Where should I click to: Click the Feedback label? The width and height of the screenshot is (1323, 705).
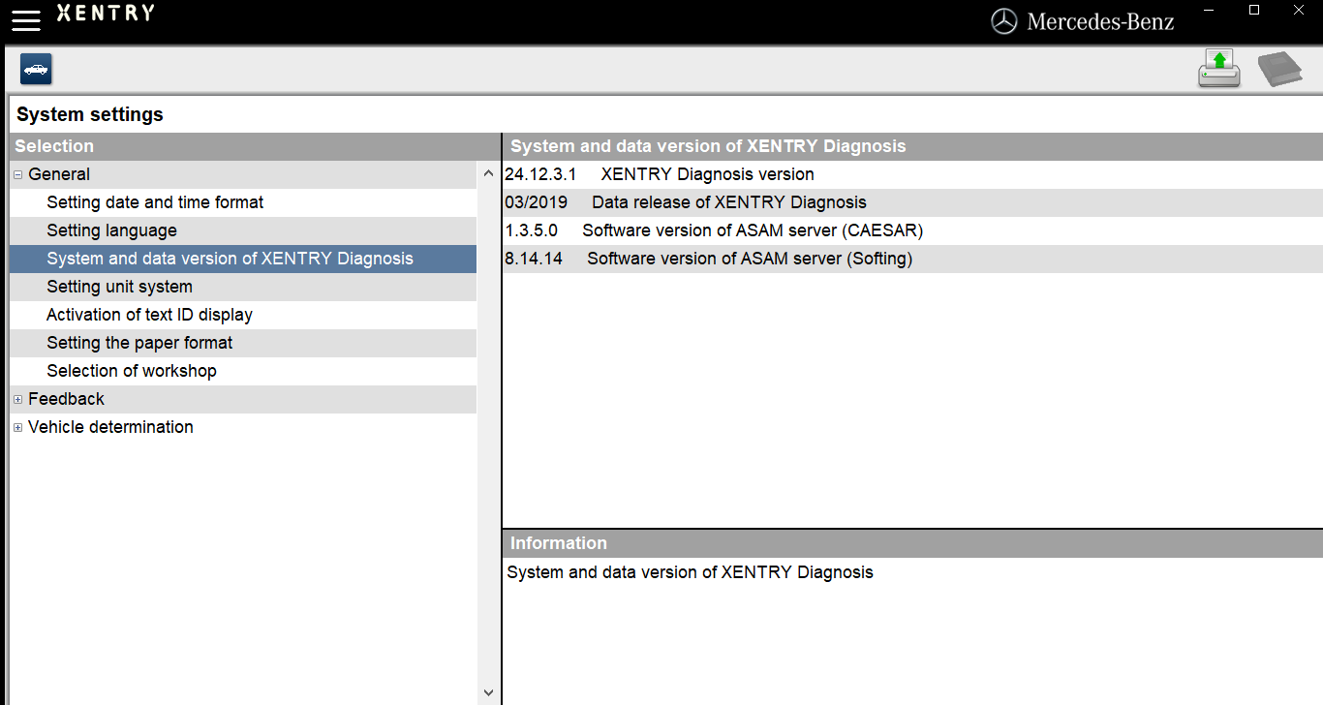(66, 399)
